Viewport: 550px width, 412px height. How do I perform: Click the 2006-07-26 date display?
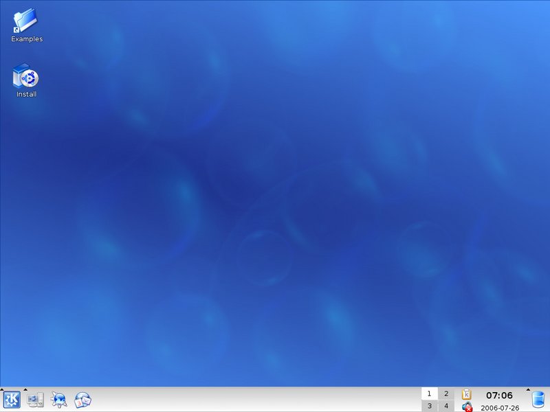[500, 407]
